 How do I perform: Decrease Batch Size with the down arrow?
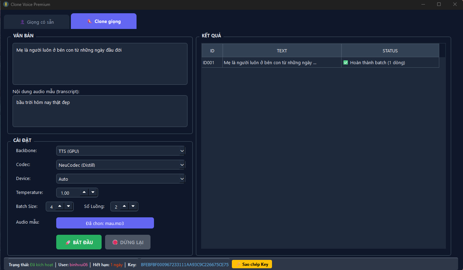click(68, 206)
